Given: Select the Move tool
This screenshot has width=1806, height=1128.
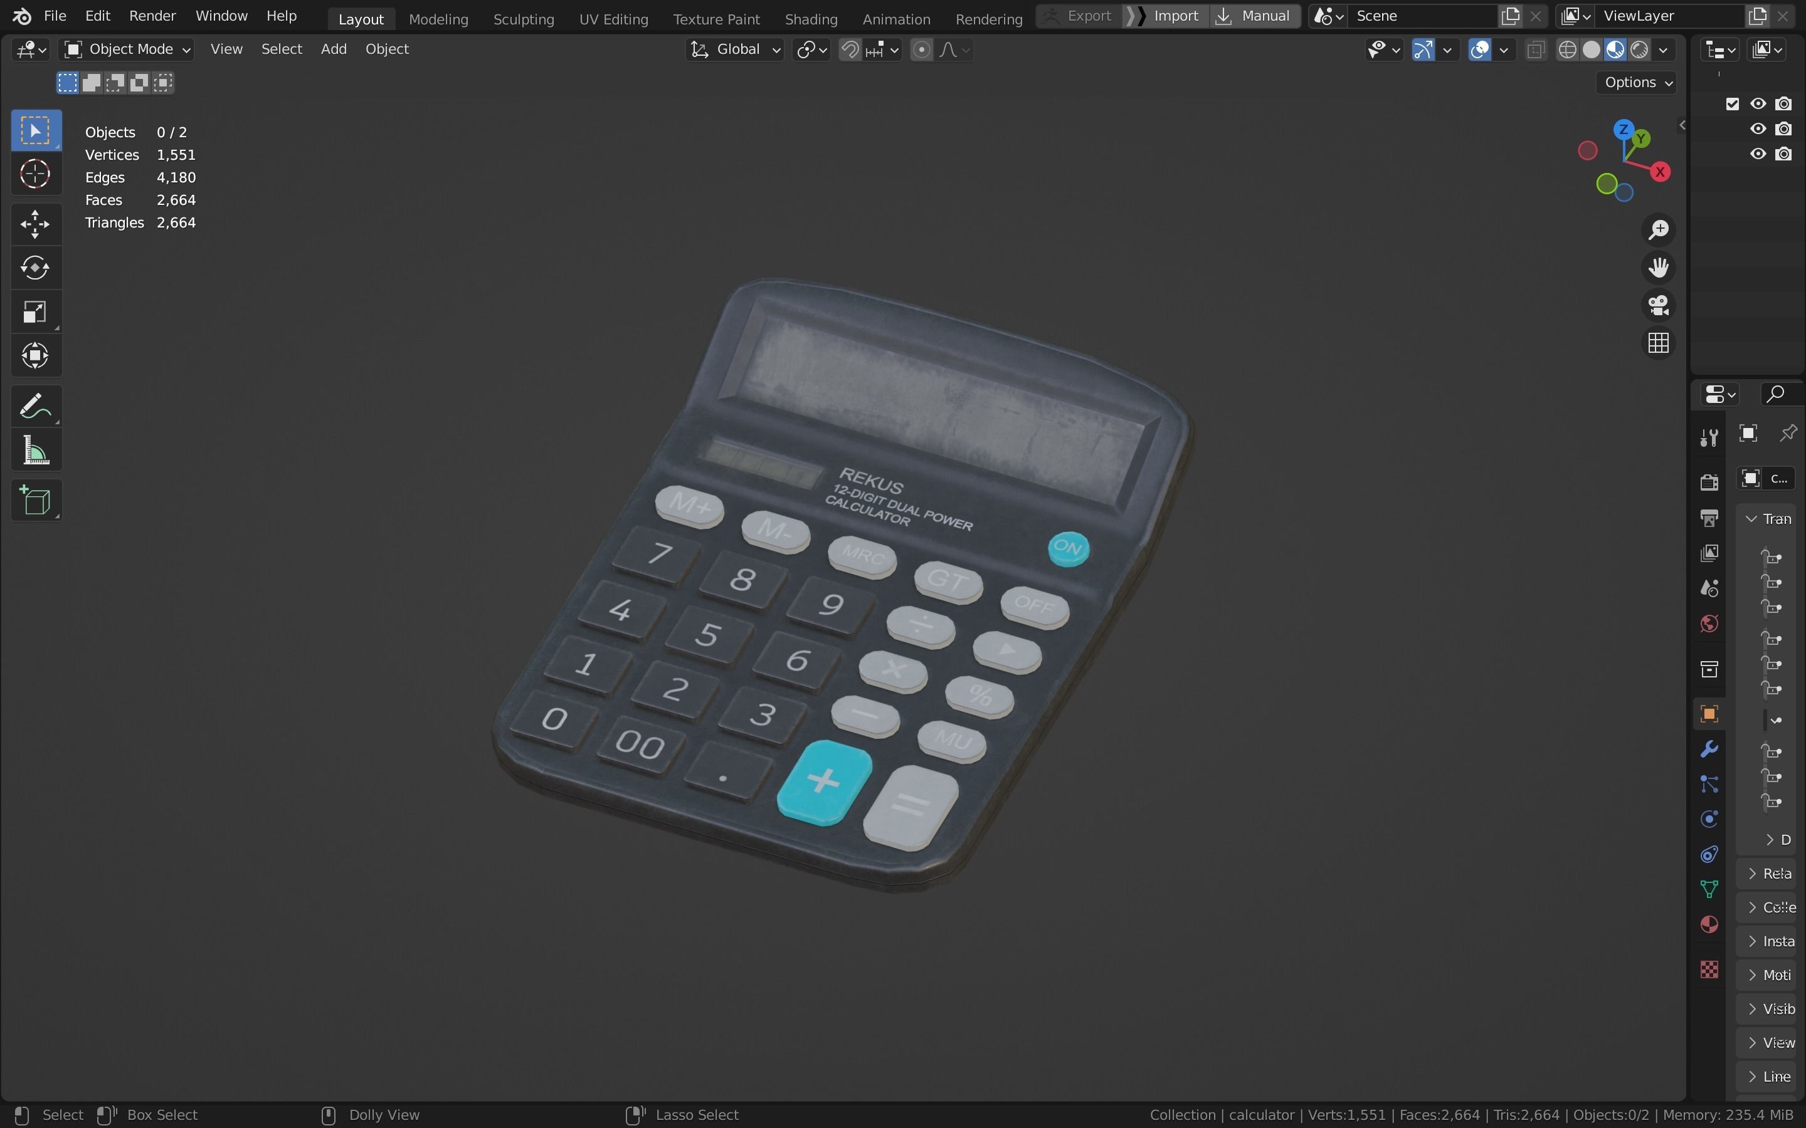Looking at the screenshot, I should 35,224.
